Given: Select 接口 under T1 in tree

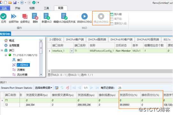Looking at the screenshot, I should [x=20, y=60].
